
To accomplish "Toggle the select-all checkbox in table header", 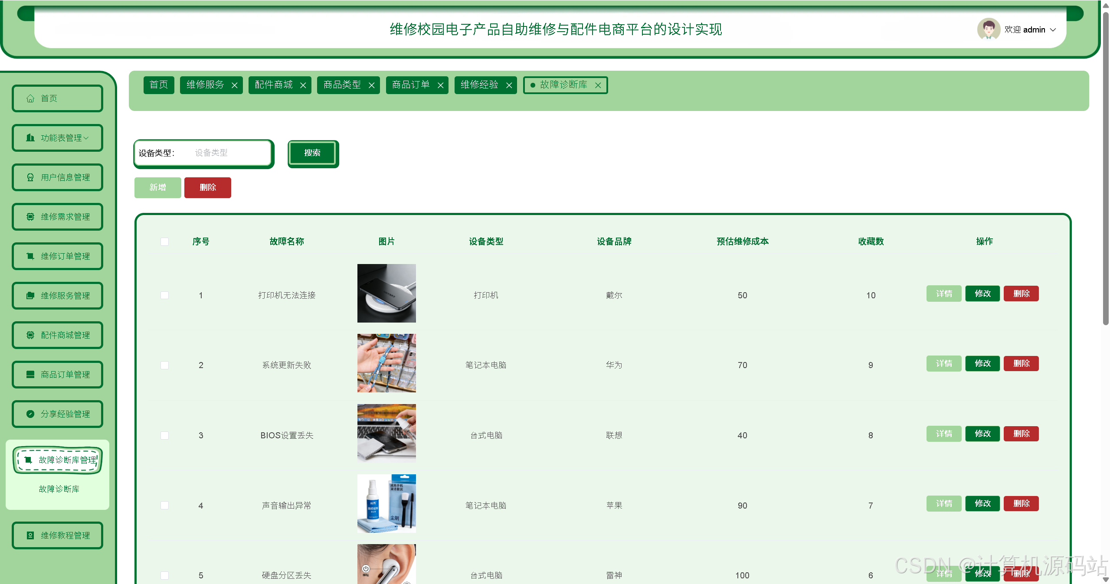I will click(x=165, y=242).
